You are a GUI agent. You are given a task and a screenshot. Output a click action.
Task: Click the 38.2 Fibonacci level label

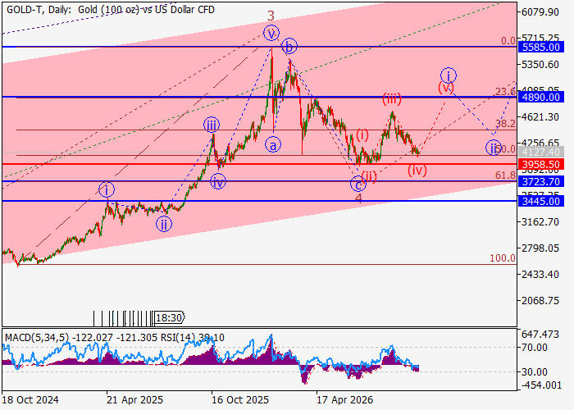click(x=505, y=124)
